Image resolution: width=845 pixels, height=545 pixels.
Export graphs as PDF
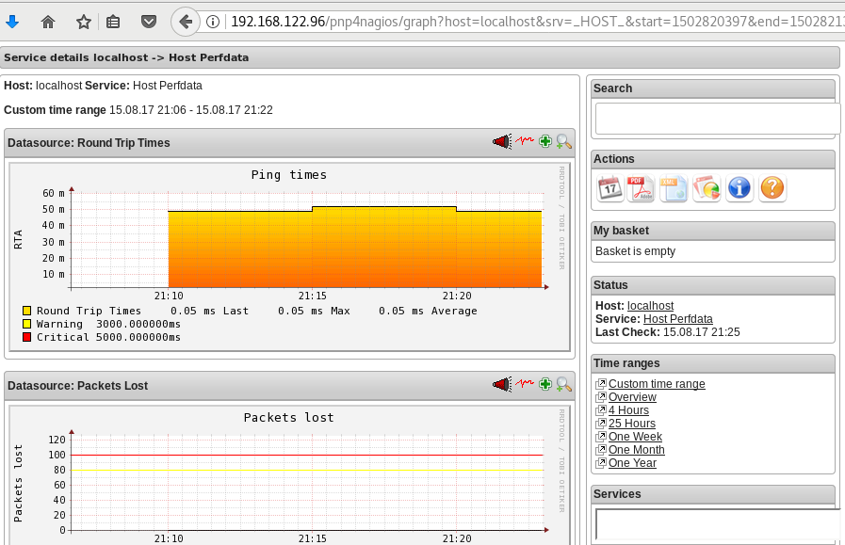[x=641, y=188]
